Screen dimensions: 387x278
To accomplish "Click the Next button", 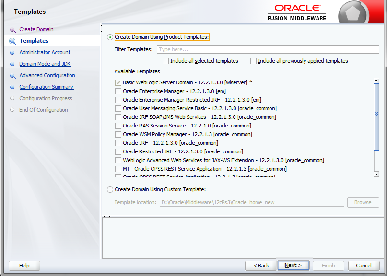I will click(293, 266).
